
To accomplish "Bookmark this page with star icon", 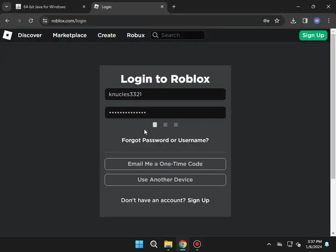I will (x=277, y=21).
